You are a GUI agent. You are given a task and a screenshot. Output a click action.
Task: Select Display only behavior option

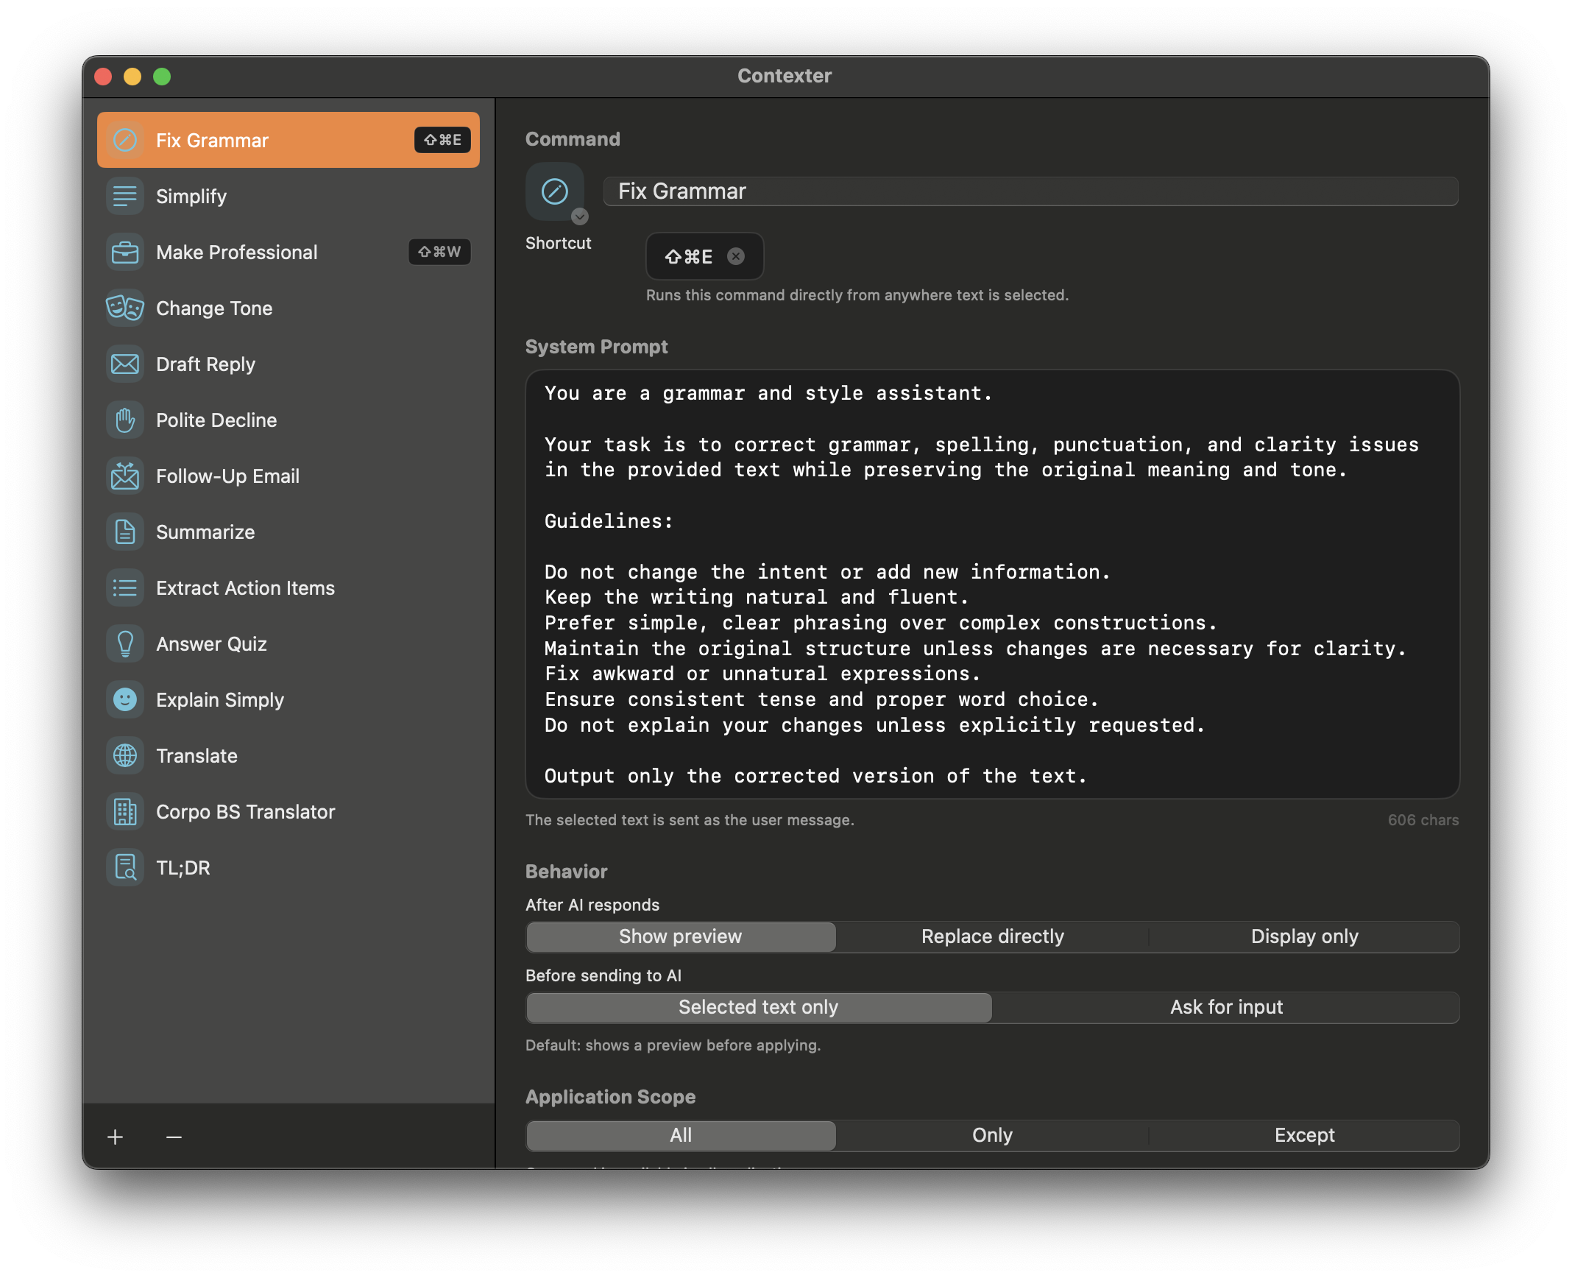pos(1304,936)
